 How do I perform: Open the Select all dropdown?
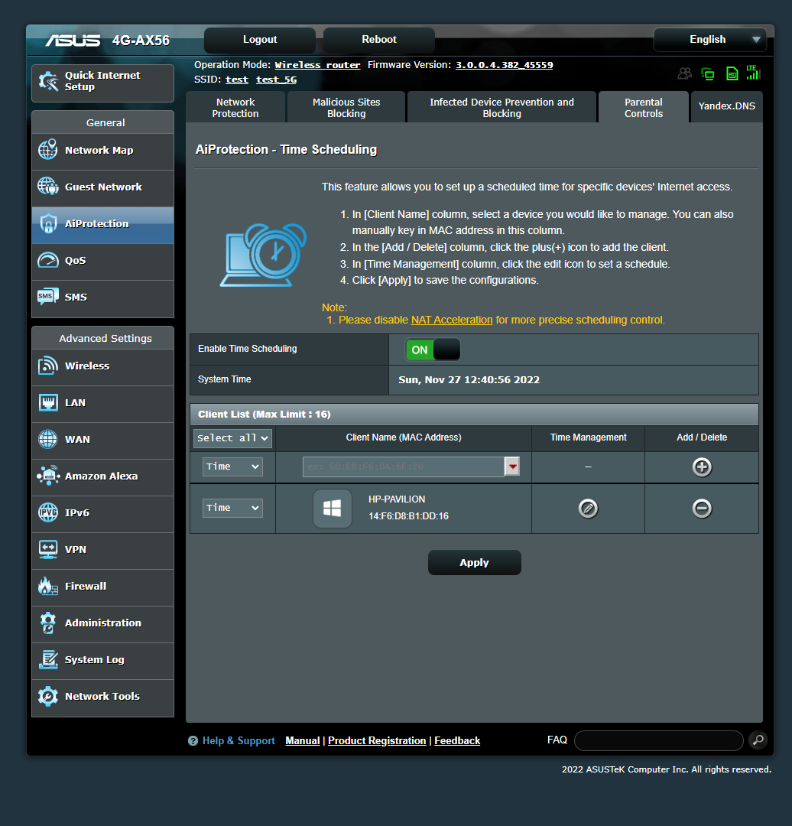(232, 437)
